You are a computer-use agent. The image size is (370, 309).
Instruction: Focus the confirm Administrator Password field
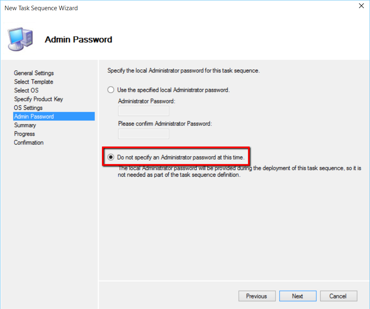tap(143, 133)
